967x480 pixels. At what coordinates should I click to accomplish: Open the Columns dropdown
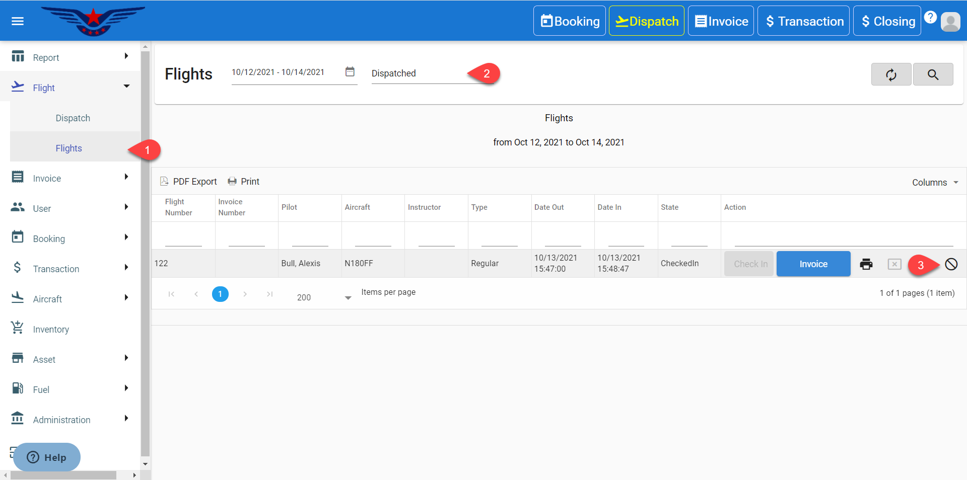point(935,183)
